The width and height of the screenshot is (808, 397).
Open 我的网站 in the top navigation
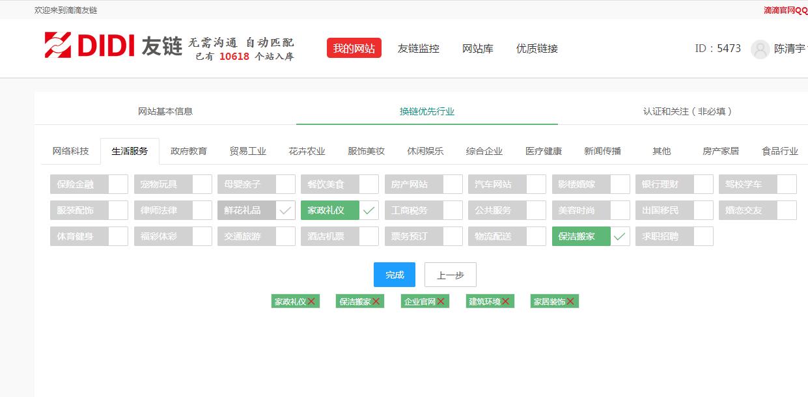point(354,48)
